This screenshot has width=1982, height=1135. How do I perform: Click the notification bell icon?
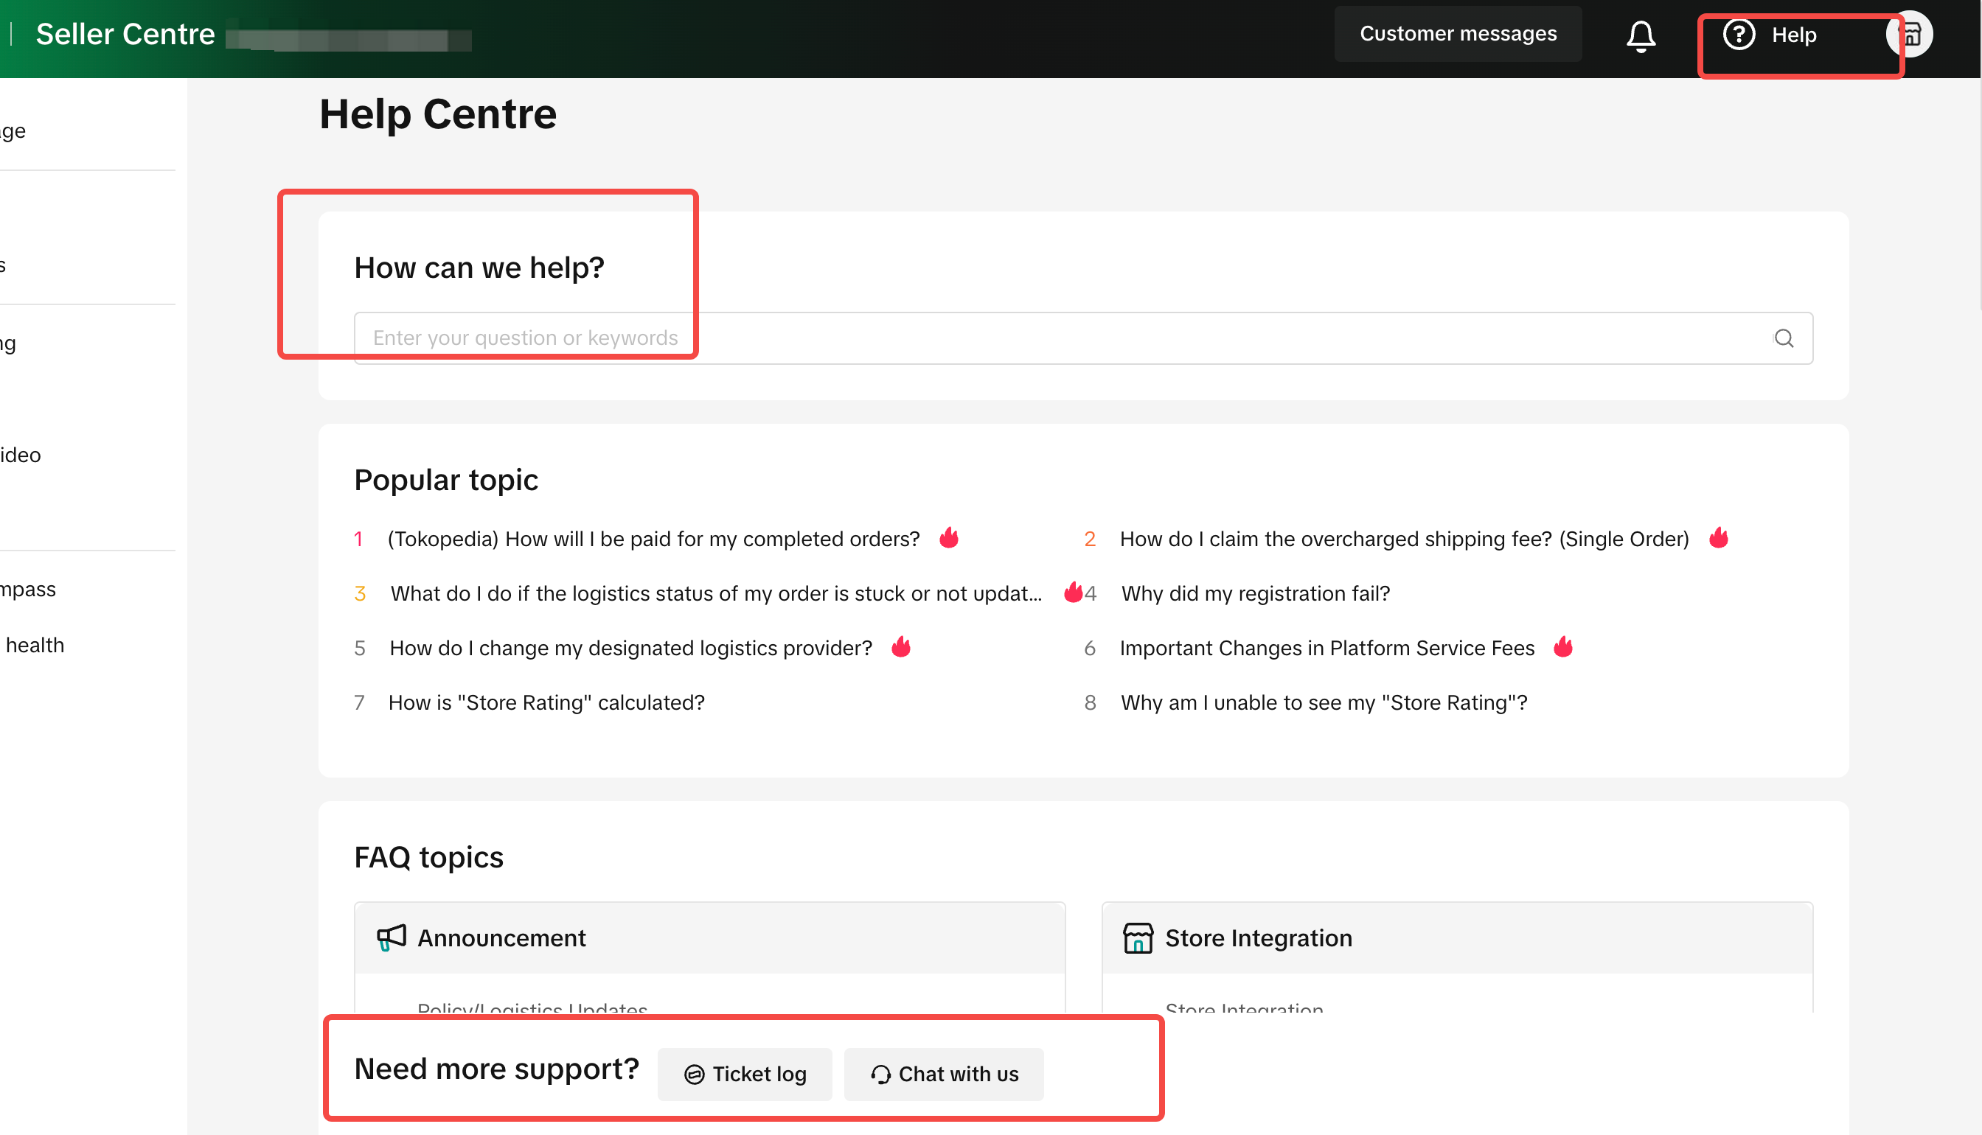pos(1641,36)
